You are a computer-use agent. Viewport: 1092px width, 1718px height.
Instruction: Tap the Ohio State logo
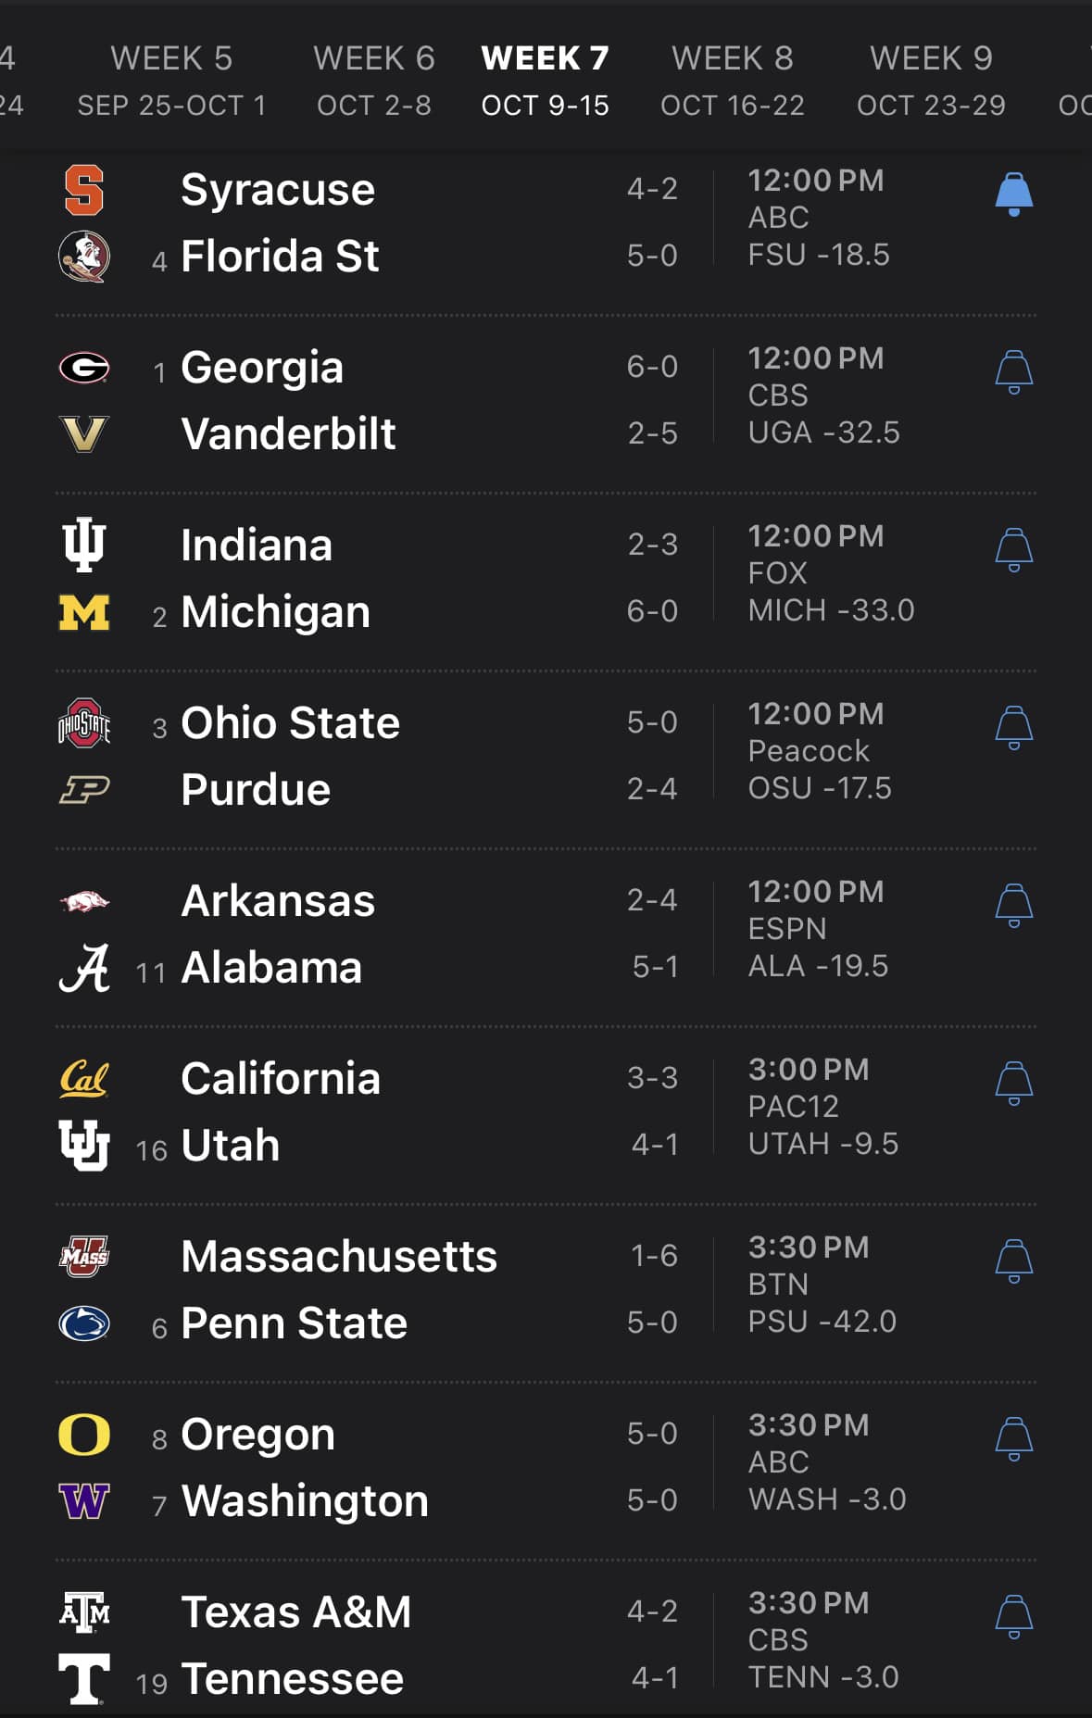pos(83,723)
